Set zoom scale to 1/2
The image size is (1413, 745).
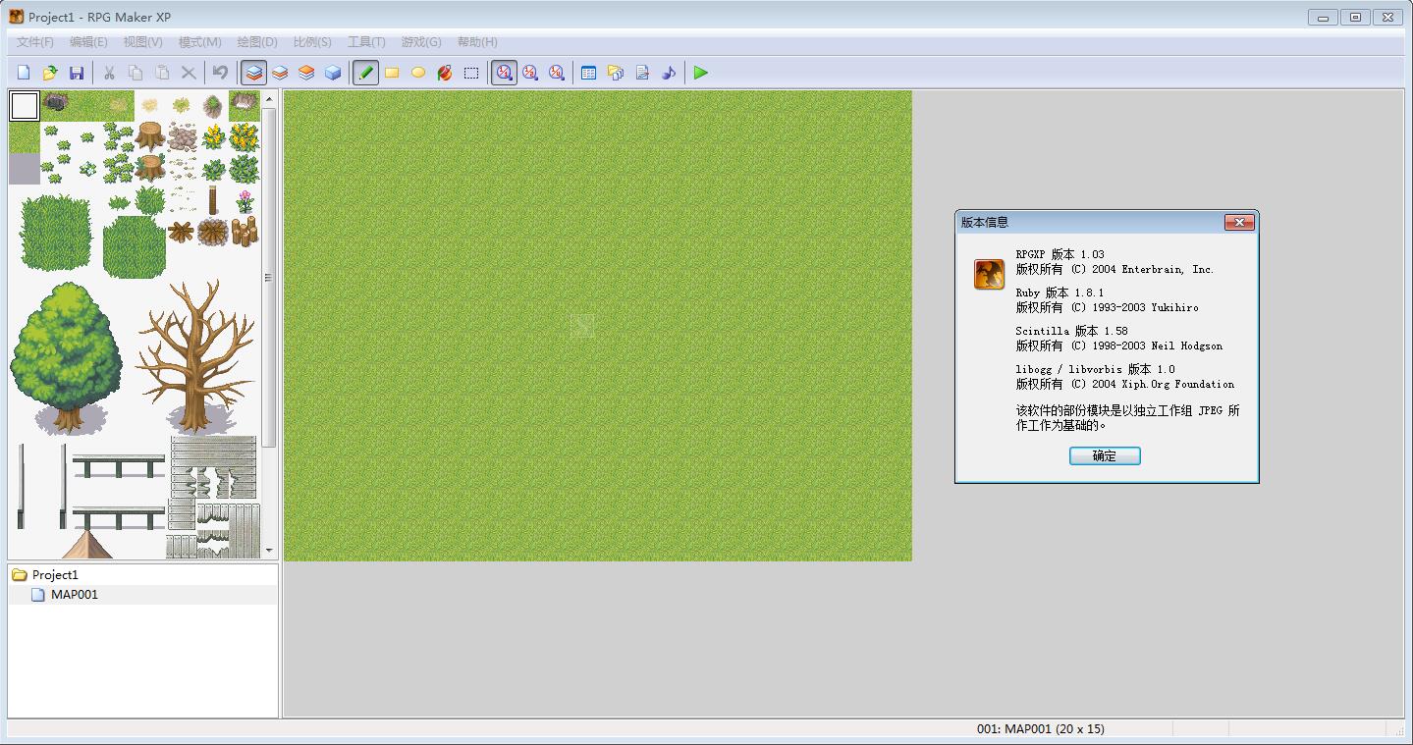pyautogui.click(x=530, y=73)
